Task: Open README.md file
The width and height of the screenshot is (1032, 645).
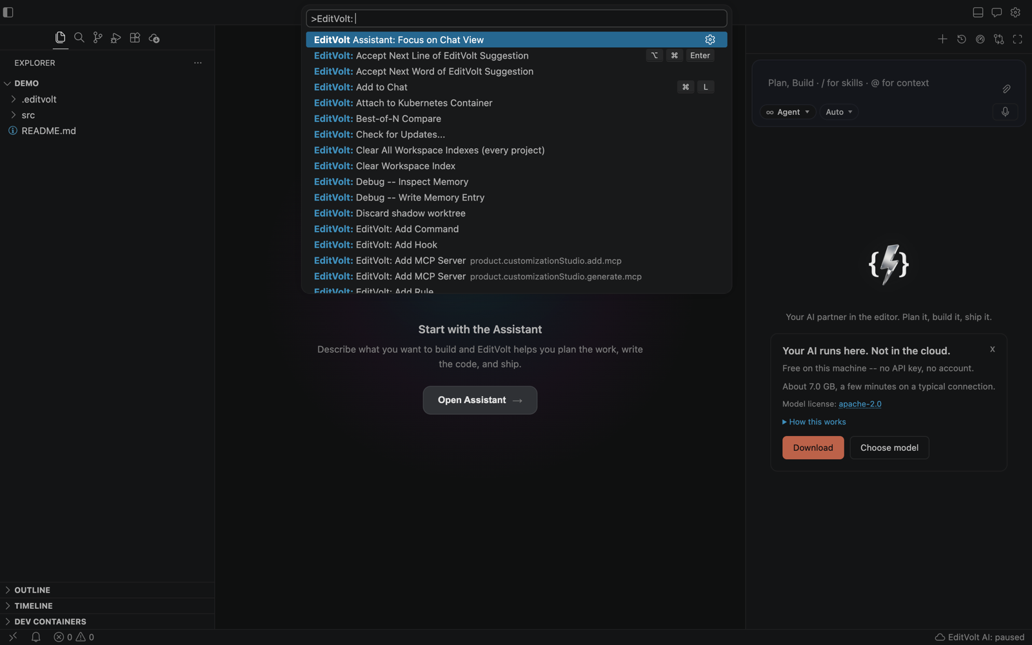Action: (x=107, y=131)
